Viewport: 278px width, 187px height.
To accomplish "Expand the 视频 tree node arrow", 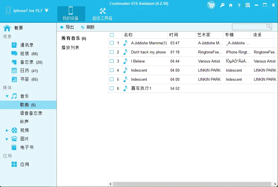I will 7,130.
